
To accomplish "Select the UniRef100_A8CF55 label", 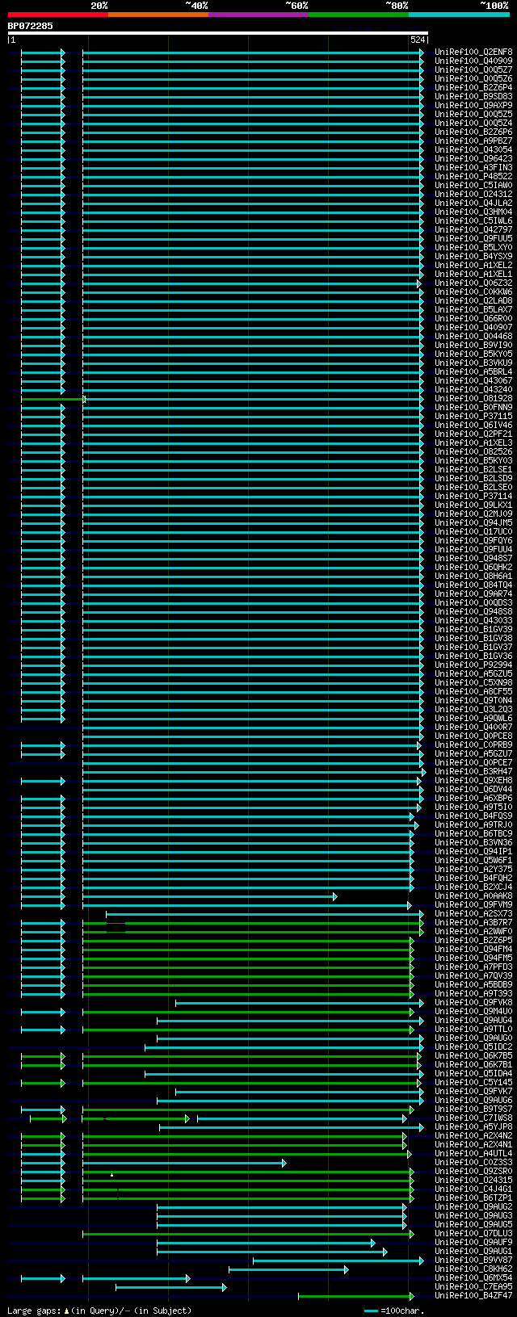I will (473, 691).
